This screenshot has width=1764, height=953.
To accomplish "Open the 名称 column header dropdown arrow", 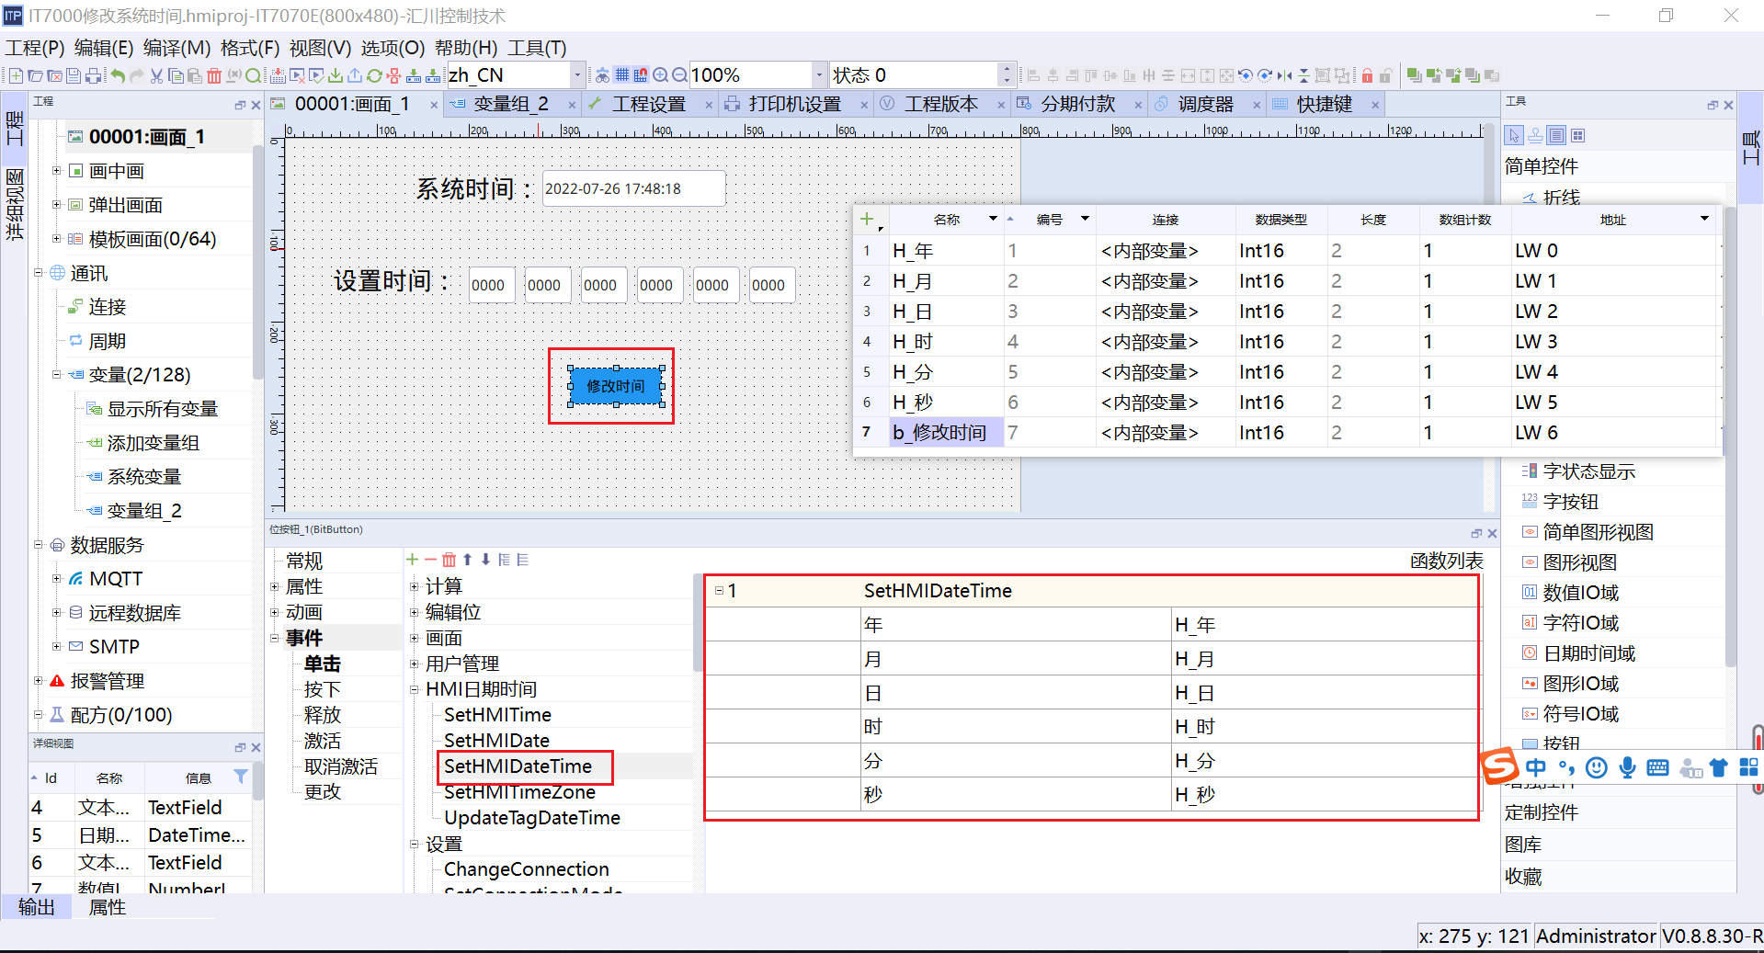I will click(993, 219).
